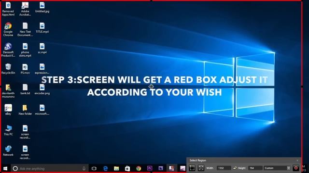Select the Google Chrome desktop shortcut
This screenshot has width=309, height=173.
click(8, 29)
